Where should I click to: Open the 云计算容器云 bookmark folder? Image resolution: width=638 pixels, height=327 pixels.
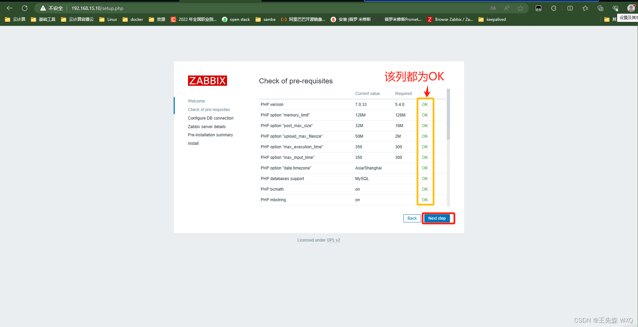click(x=77, y=19)
